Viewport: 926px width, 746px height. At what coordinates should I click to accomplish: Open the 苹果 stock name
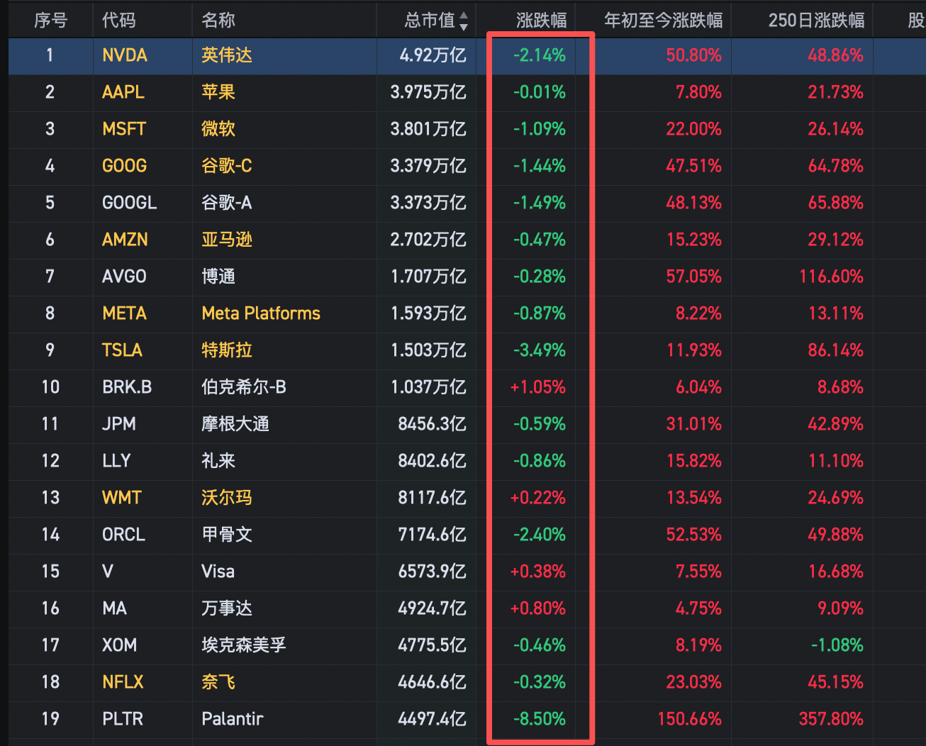coord(218,92)
